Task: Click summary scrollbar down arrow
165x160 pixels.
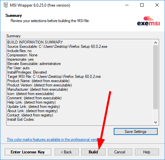Action: coord(155,122)
